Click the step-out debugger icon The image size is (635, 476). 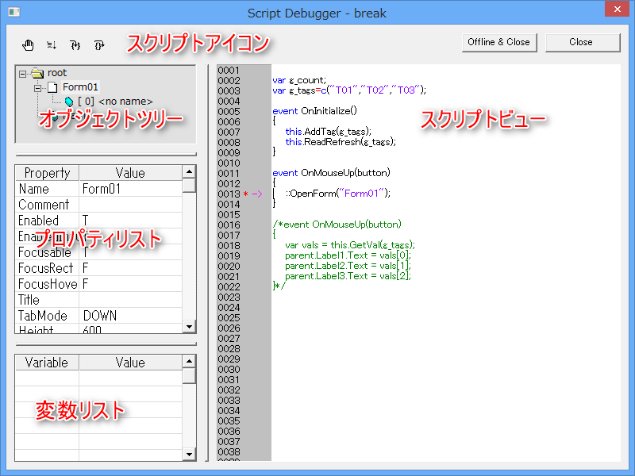click(x=98, y=45)
